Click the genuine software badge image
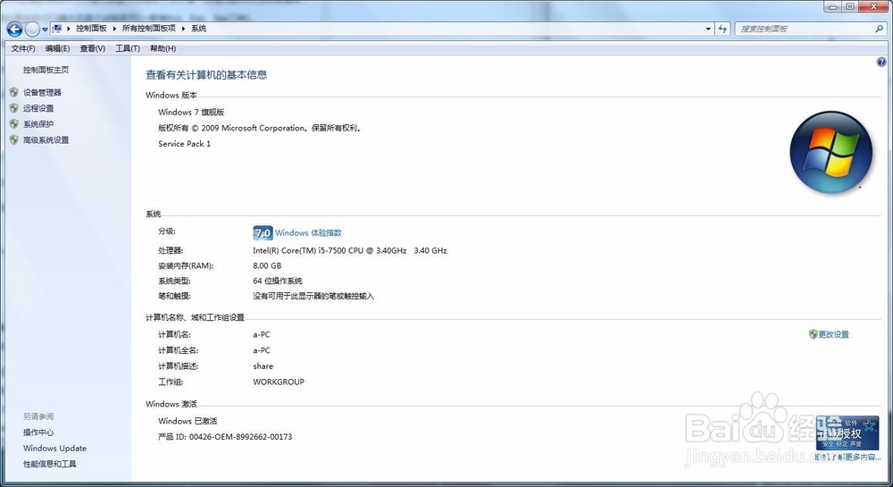Image resolution: width=893 pixels, height=487 pixels. (847, 433)
